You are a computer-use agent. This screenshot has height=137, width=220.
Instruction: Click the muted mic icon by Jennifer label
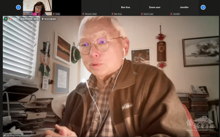pos(171,14)
